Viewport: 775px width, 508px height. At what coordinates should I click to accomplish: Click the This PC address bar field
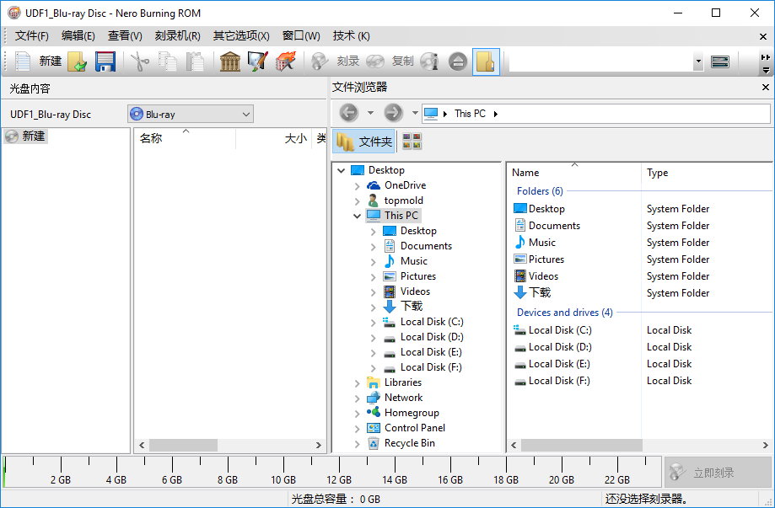coord(595,114)
